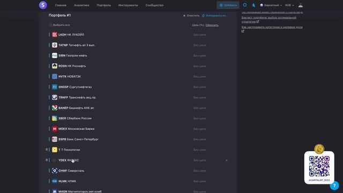Open the 'Бархатный' theme dropdown
Screen dimensions: 343x193
click(271, 5)
